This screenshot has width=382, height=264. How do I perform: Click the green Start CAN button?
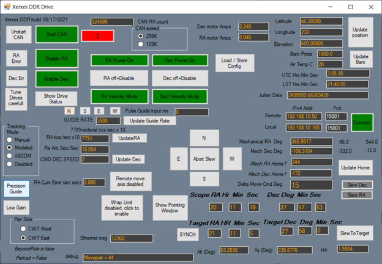[57, 34]
